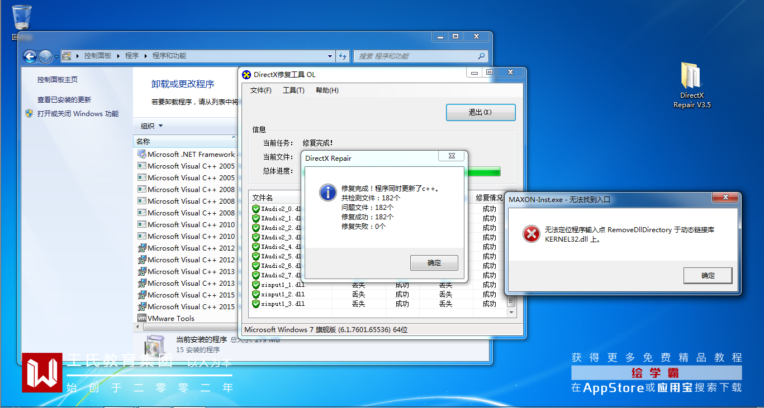The height and width of the screenshot is (408, 764).
Task: Click the green shield icon for XAudio2_6.dll
Action: (x=256, y=266)
